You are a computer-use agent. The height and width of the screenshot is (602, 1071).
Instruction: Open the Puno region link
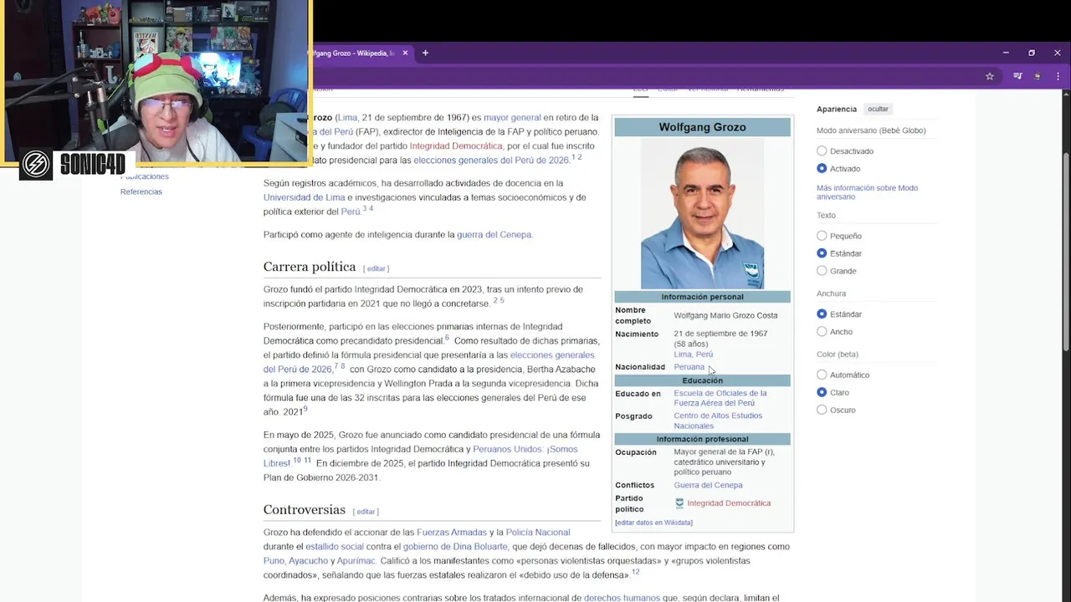(x=274, y=561)
